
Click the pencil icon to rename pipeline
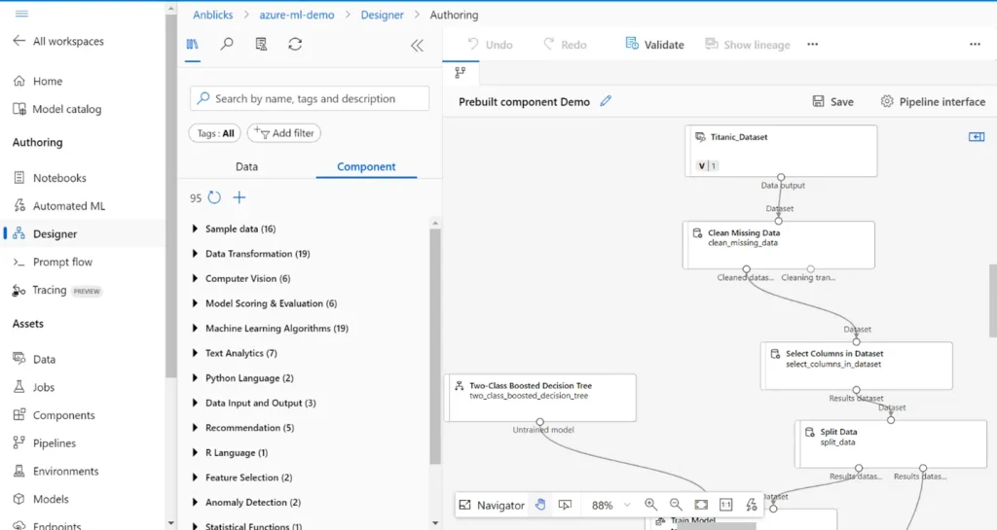[606, 101]
